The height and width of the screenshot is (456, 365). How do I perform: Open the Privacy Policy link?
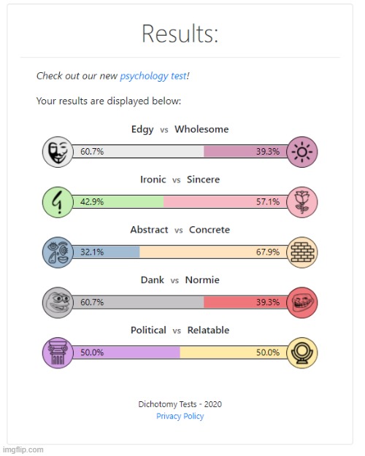click(x=180, y=416)
